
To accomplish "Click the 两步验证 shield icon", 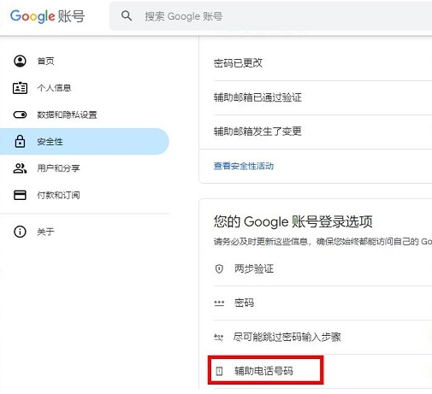I will [x=219, y=268].
